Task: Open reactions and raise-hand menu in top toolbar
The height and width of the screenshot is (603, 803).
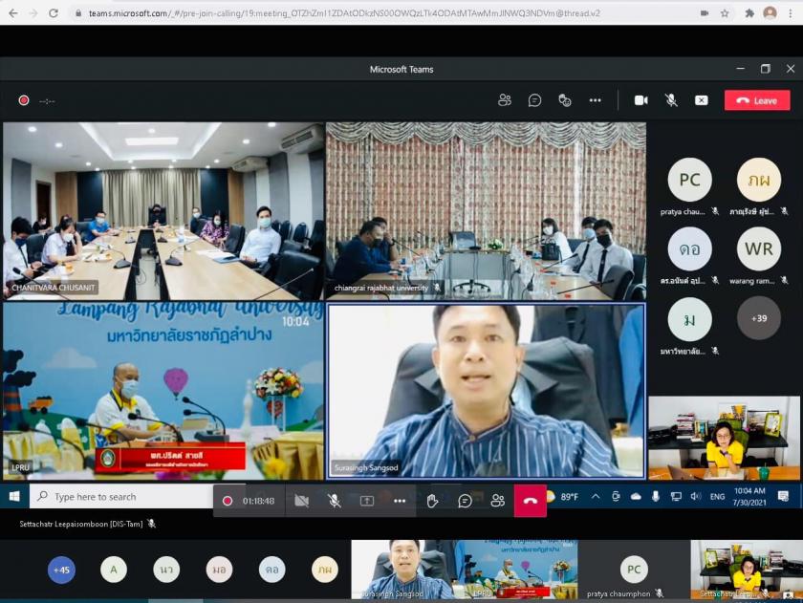Action: click(564, 100)
